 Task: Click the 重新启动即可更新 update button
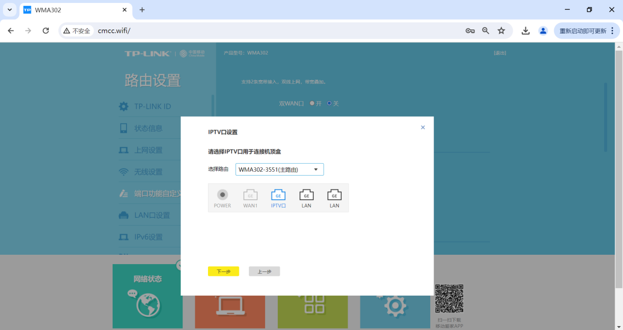586,30
